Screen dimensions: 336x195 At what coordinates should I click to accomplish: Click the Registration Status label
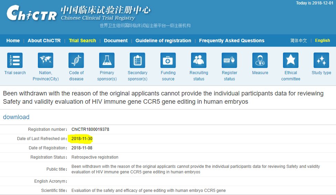pos(49,157)
